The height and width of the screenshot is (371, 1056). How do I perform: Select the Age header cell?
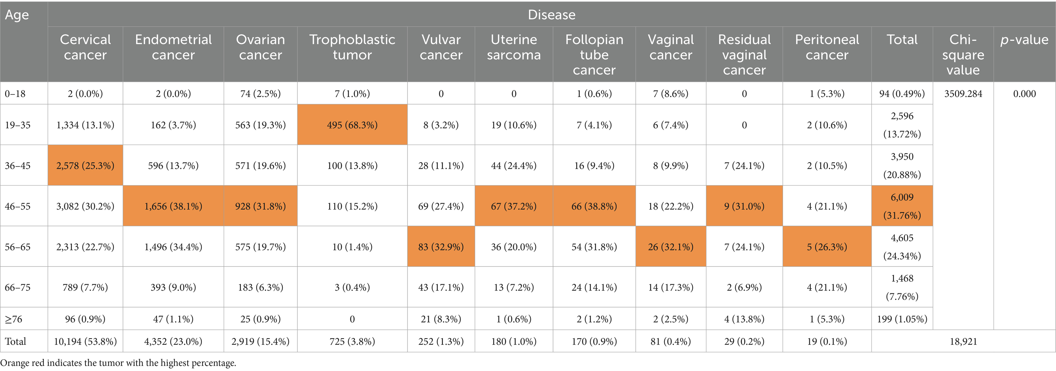click(17, 15)
